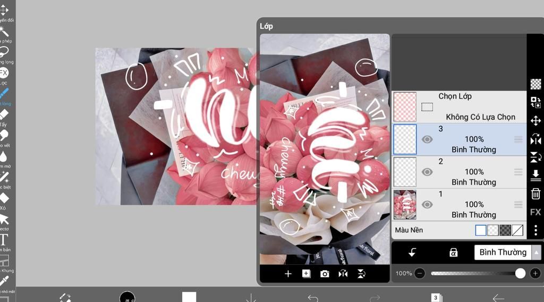The height and width of the screenshot is (302, 544).
Task: Toggle visibility of layer 3
Action: 427,139
